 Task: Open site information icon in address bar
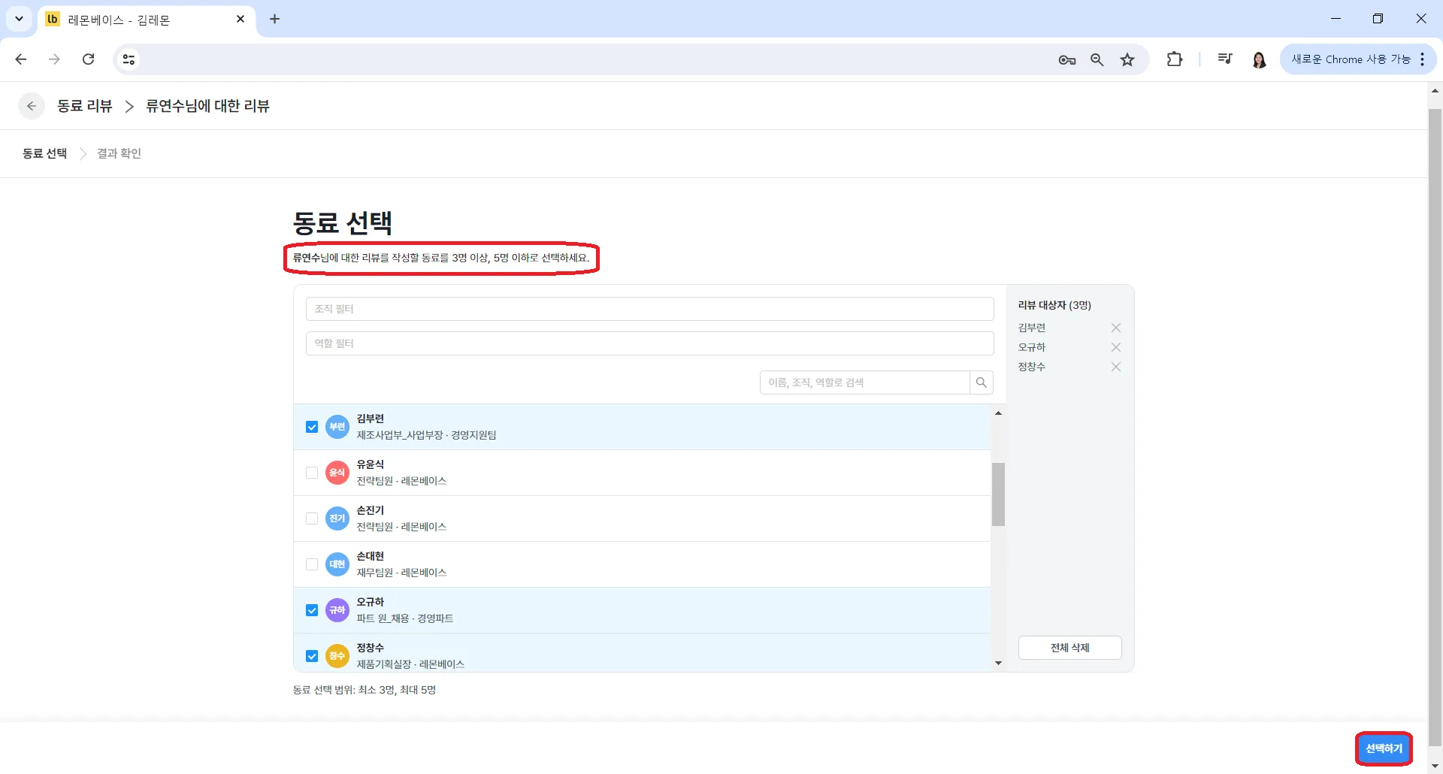click(x=129, y=59)
